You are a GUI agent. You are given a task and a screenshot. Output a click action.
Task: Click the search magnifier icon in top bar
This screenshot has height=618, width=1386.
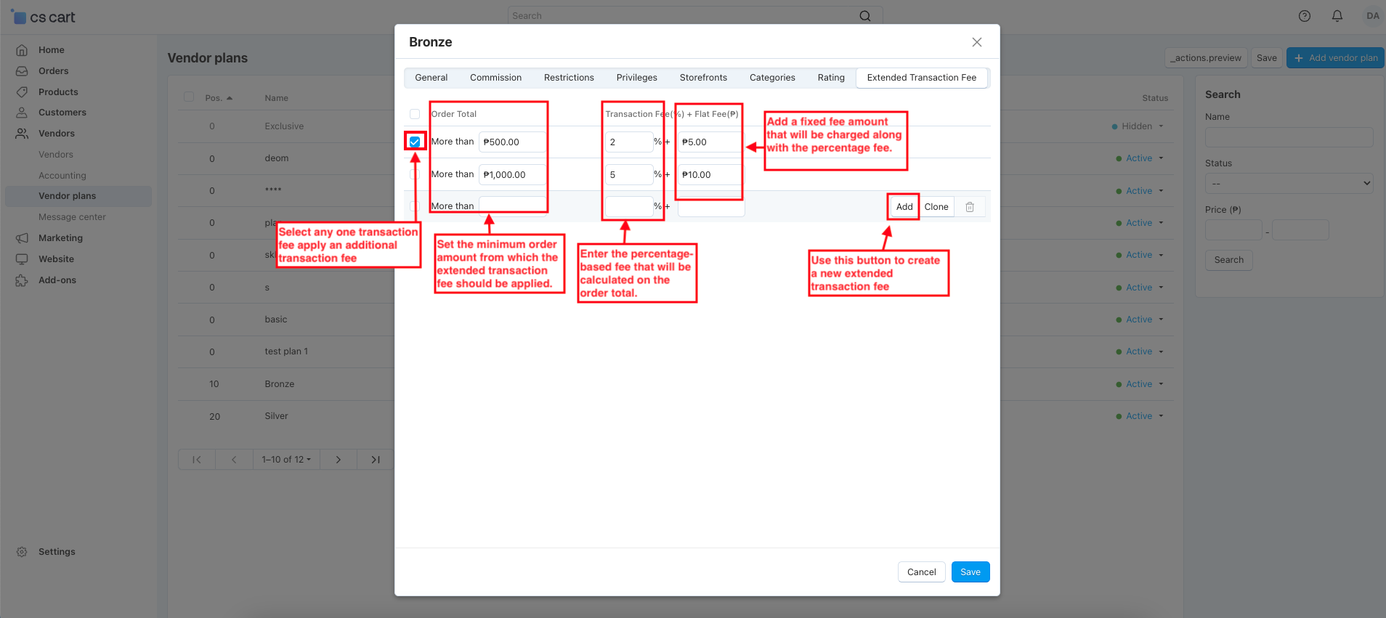[864, 16]
